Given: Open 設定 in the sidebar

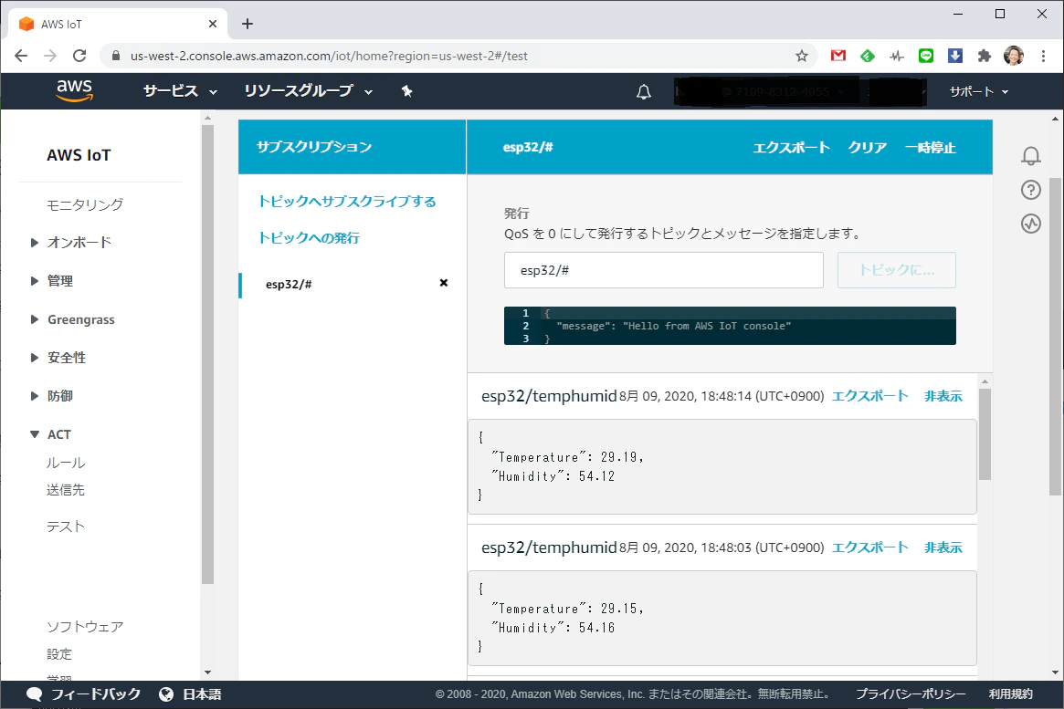Looking at the screenshot, I should coord(59,654).
